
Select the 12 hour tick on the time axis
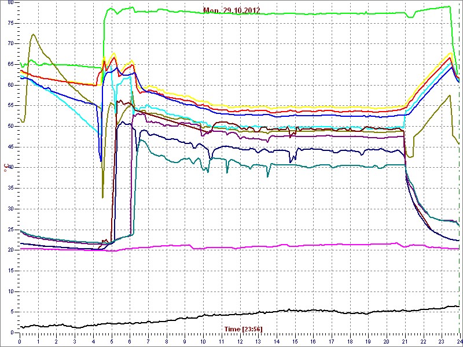(x=240, y=342)
